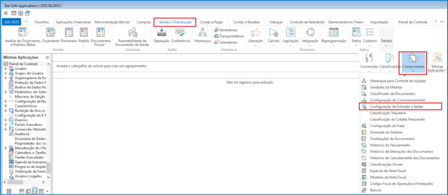This screenshot has width=448, height=195.
Task: Click the tree panel vertical scrollbar
Action: point(48,168)
